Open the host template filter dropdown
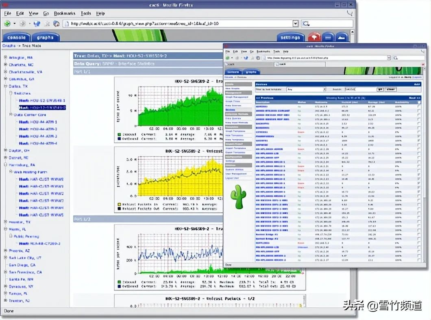The height and width of the screenshot is (320, 431). 324,89
